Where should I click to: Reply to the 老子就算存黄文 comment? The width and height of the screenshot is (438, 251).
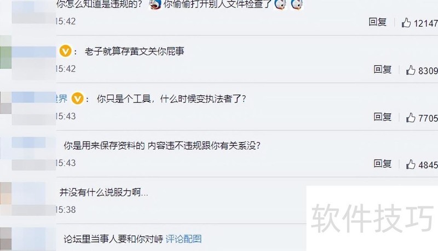tap(382, 69)
